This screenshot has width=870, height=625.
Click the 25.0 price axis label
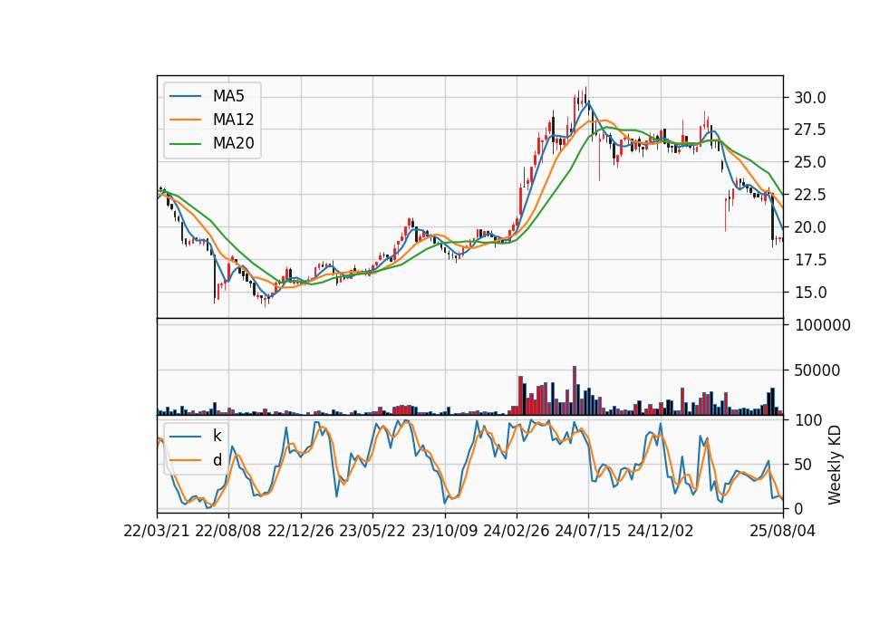810,162
